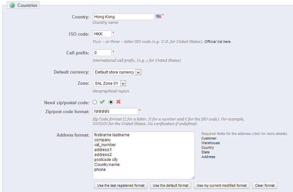Click the globe icon beside Countries
The height and width of the screenshot is (192, 293).
coord(12,5)
